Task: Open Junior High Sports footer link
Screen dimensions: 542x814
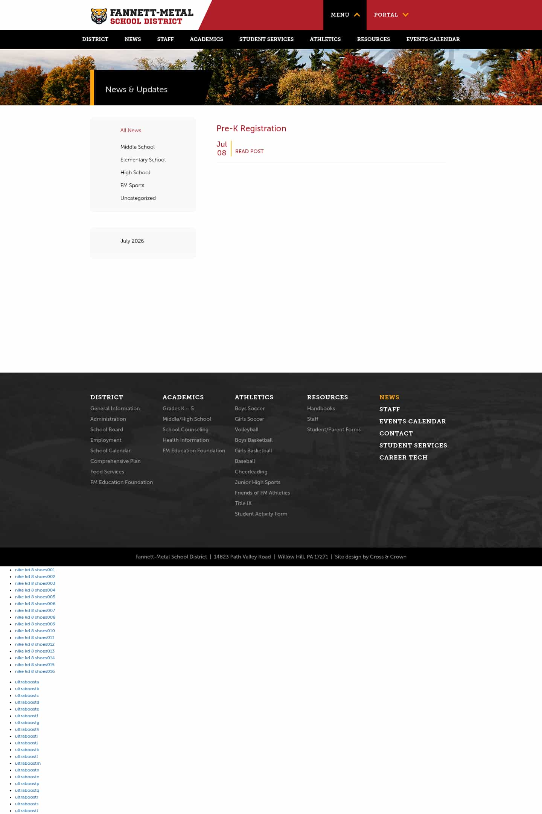Action: pyautogui.click(x=257, y=482)
